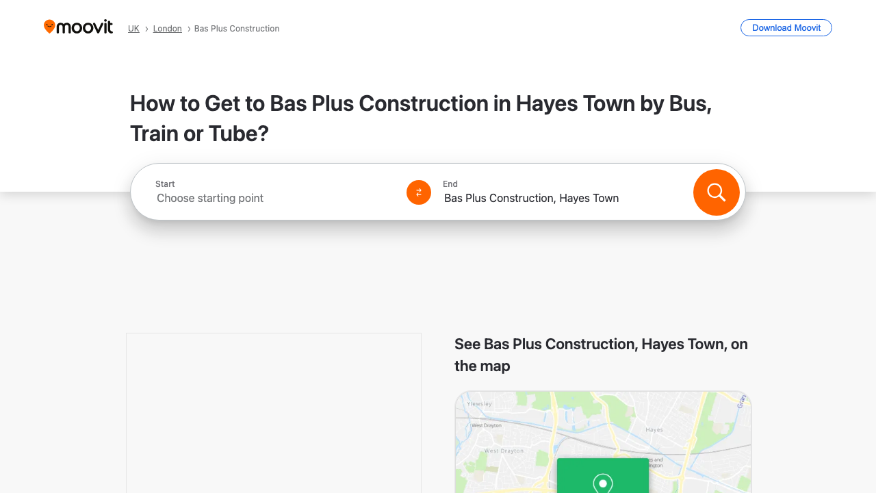Navigate to the UK breadcrumb link

pyautogui.click(x=133, y=28)
